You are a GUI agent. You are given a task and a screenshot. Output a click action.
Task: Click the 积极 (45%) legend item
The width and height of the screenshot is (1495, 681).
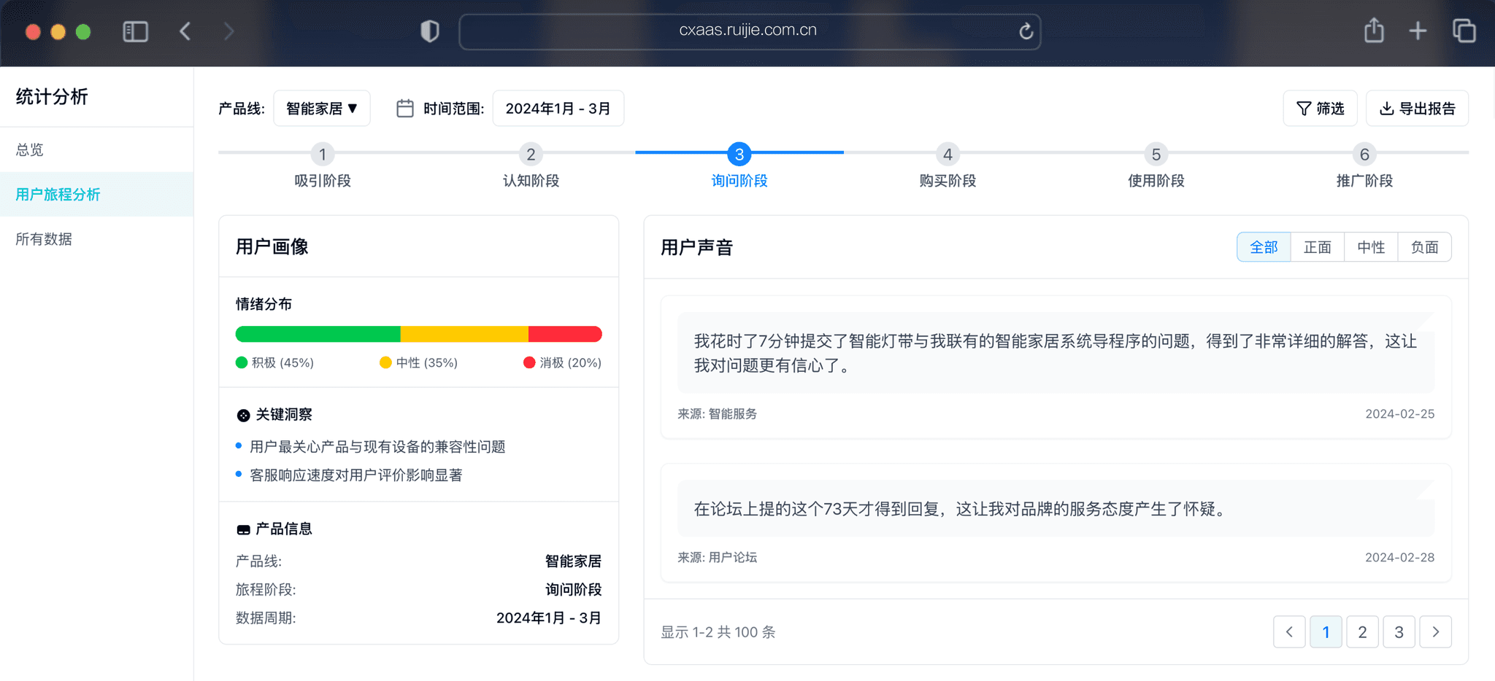coord(275,362)
